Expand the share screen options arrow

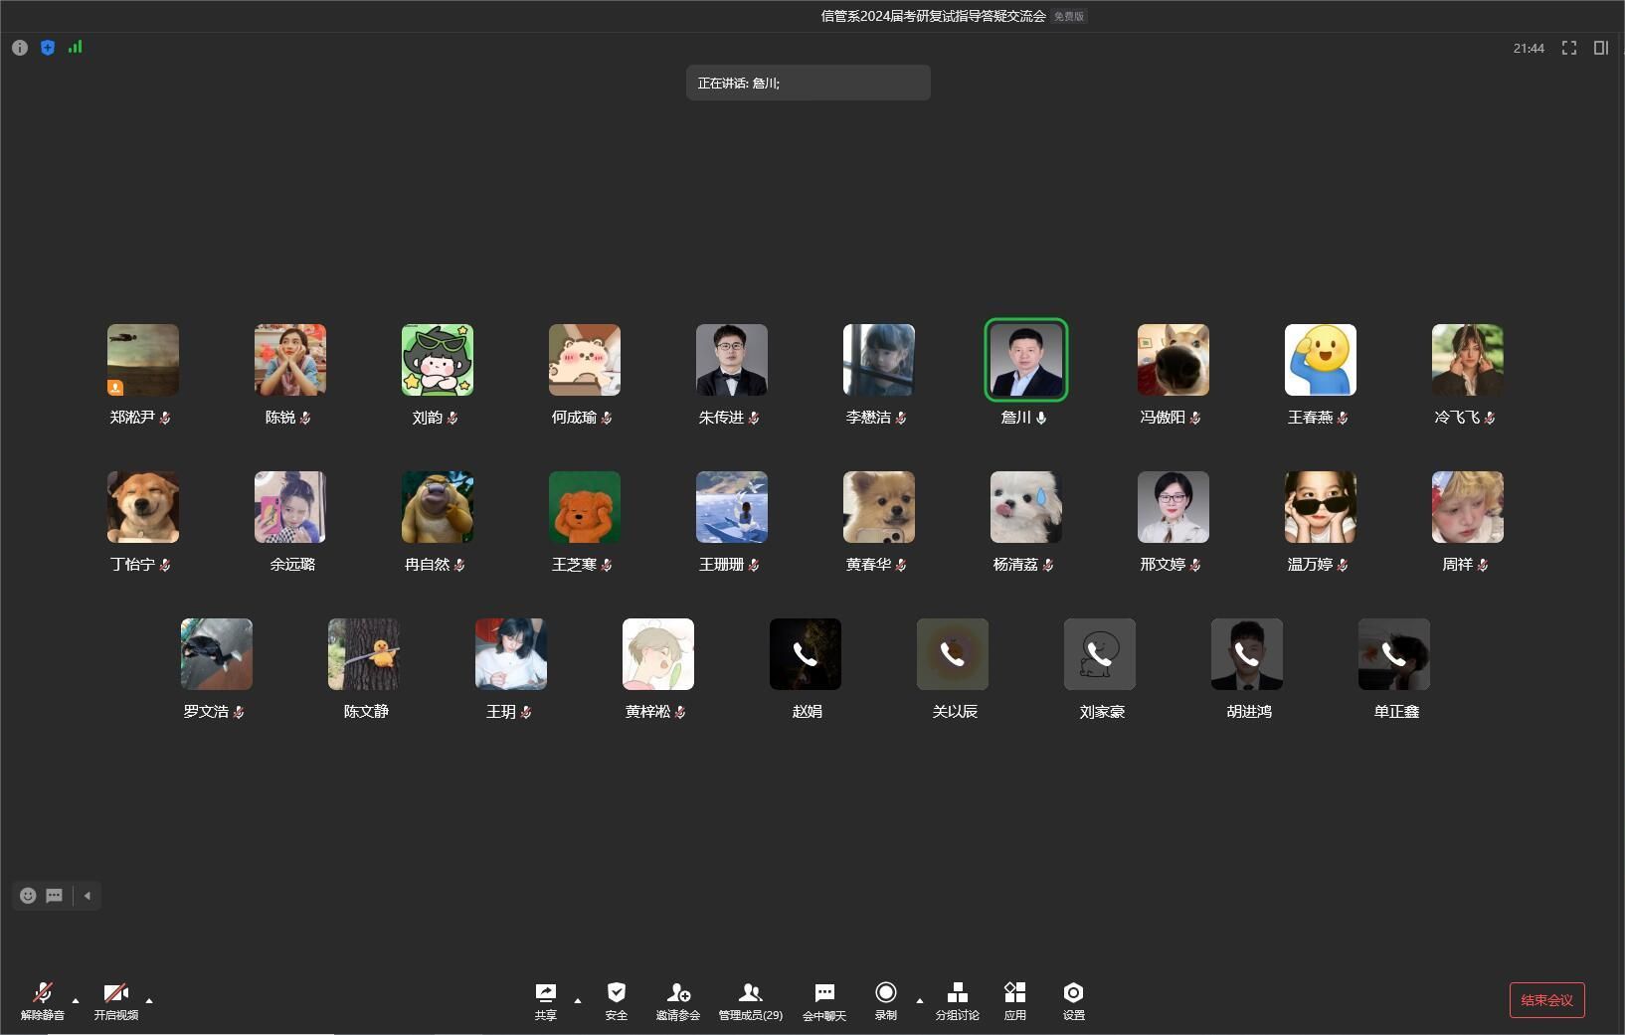coord(578,1000)
